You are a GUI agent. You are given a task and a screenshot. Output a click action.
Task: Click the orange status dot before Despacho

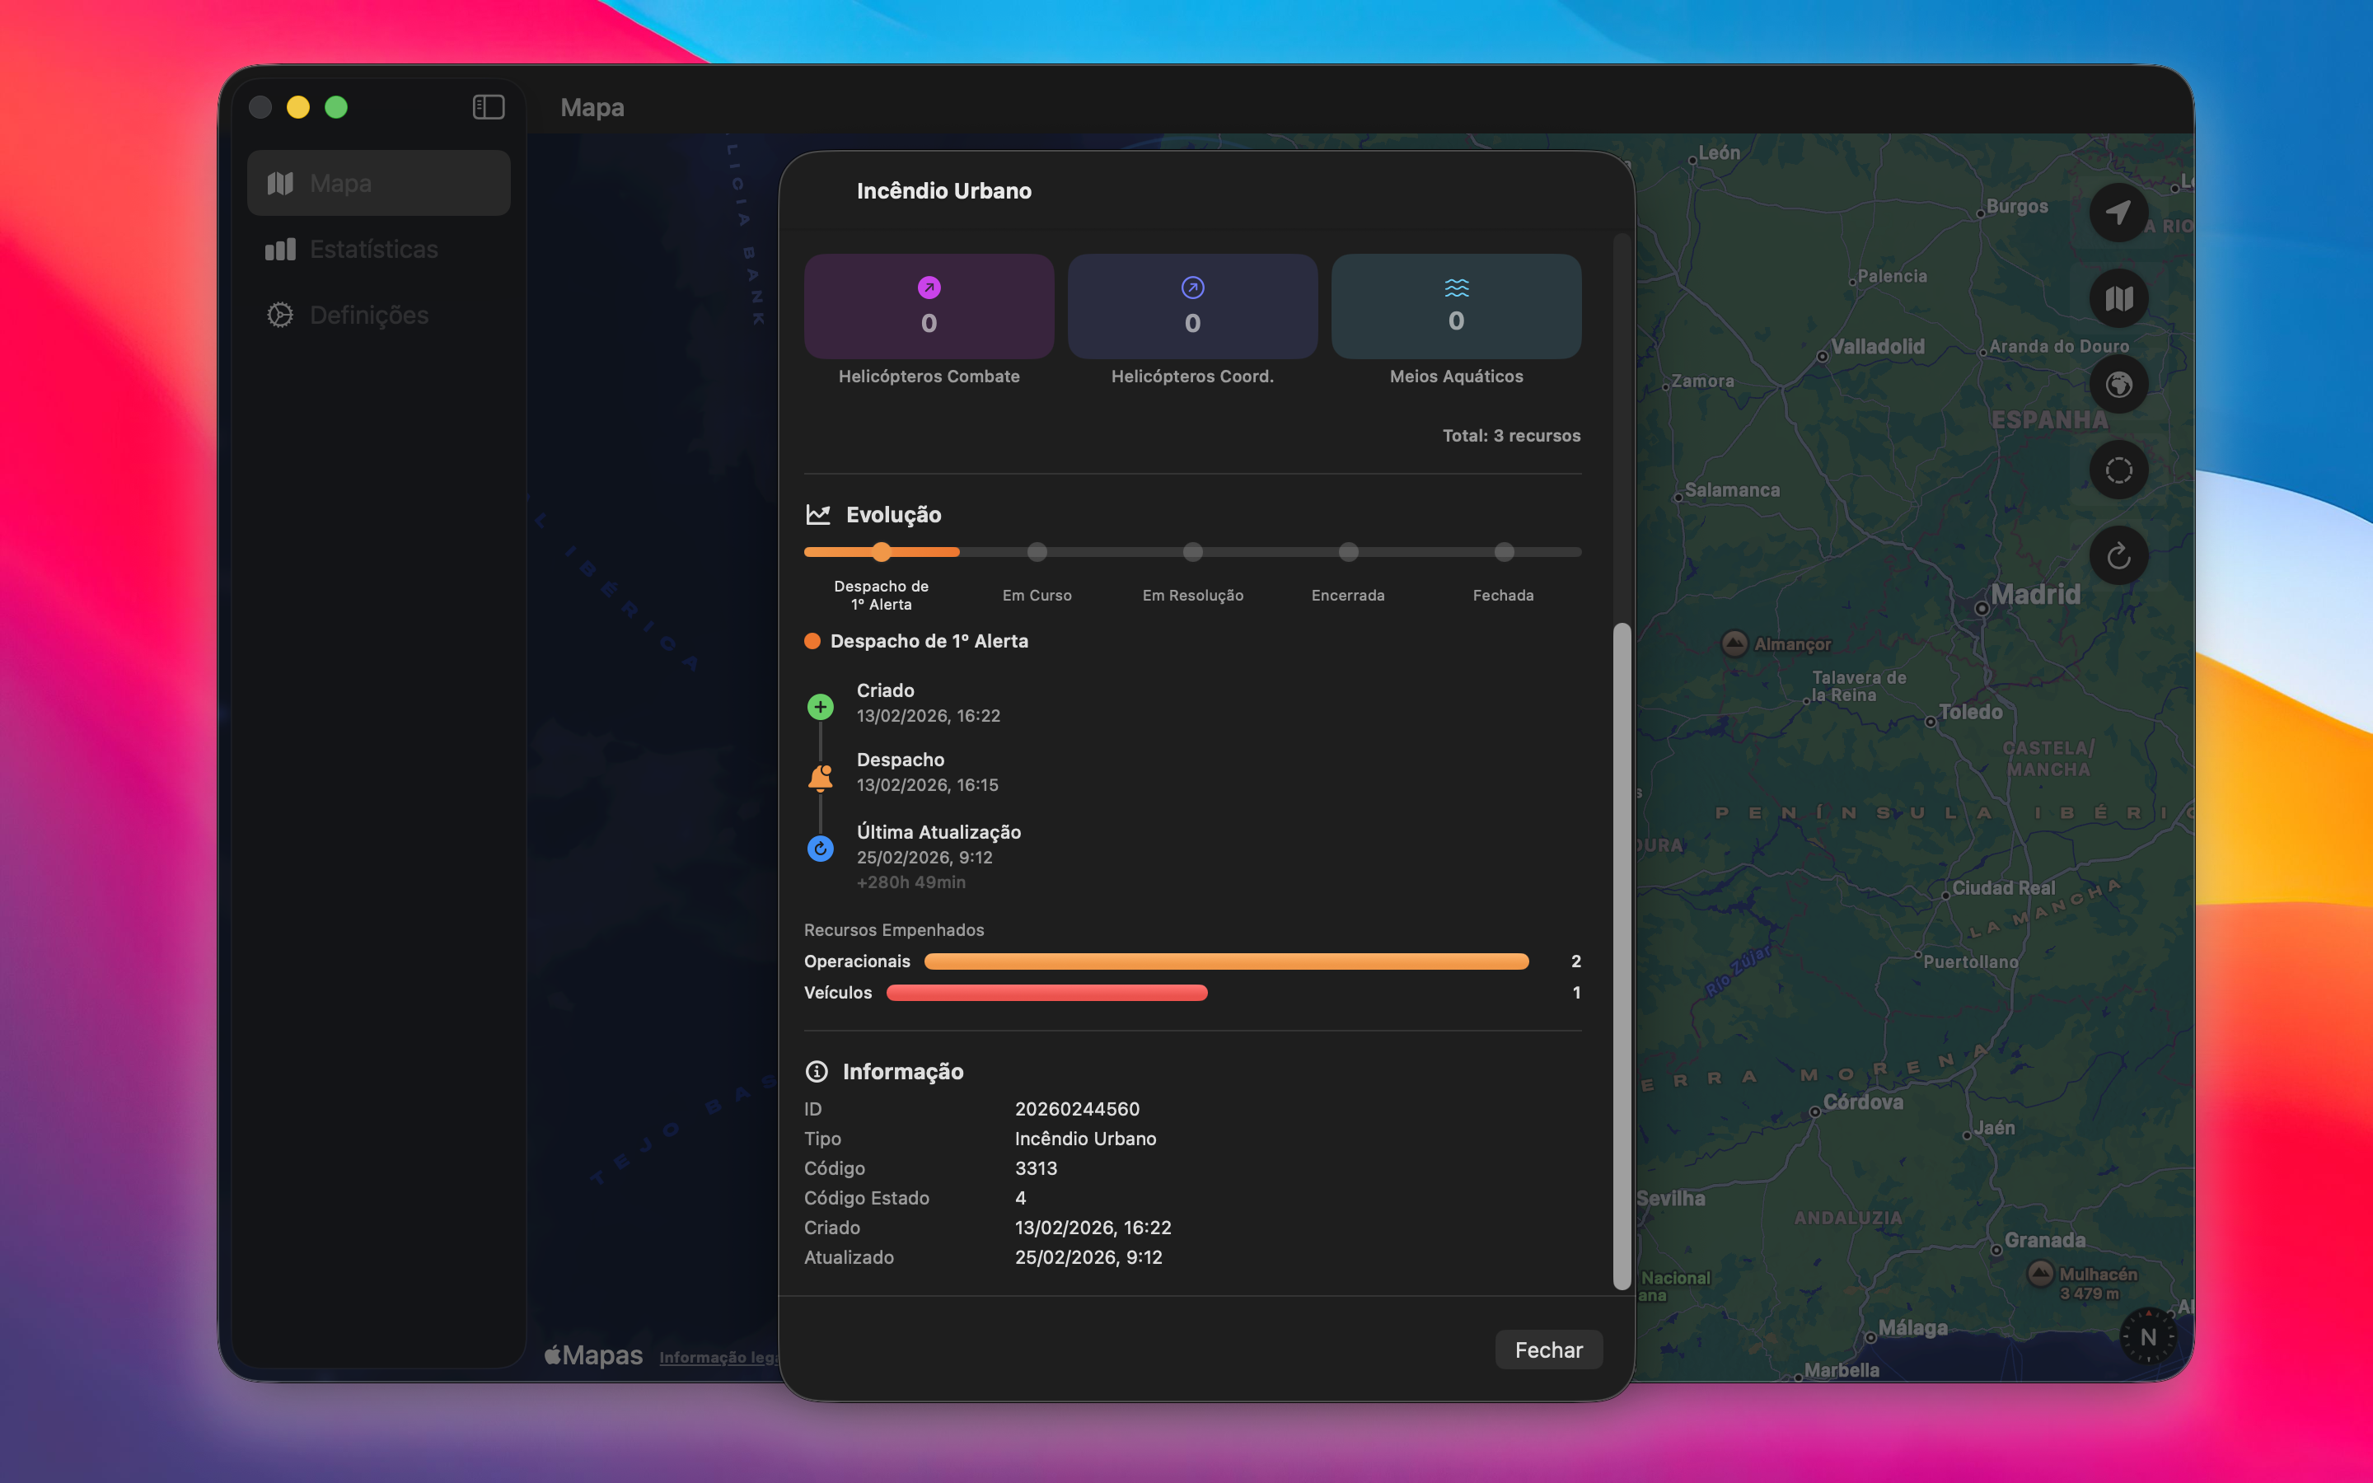pos(812,642)
